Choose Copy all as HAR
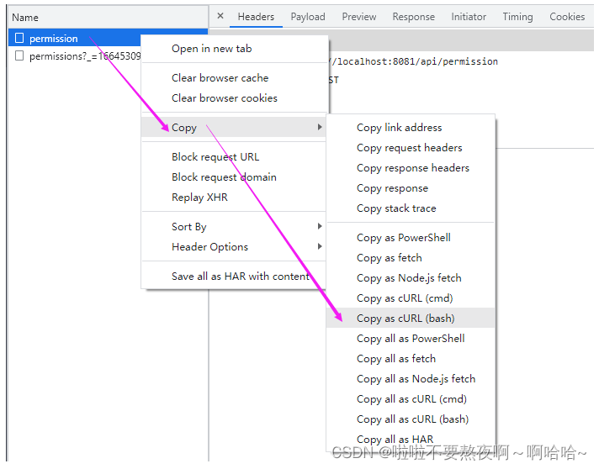The image size is (599, 469). tap(411, 440)
